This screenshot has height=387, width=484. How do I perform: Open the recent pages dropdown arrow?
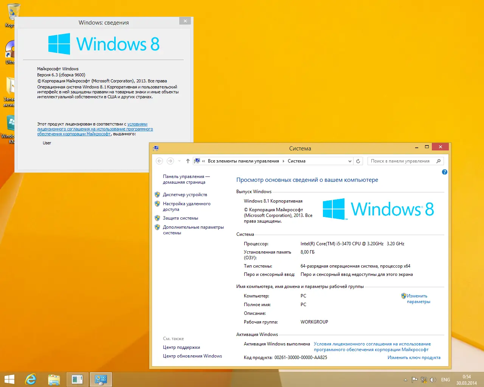point(179,161)
